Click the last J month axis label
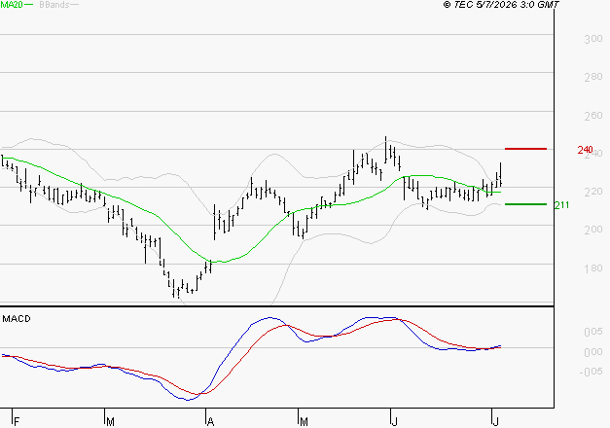Image resolution: width=610 pixels, height=428 pixels. pos(495,422)
